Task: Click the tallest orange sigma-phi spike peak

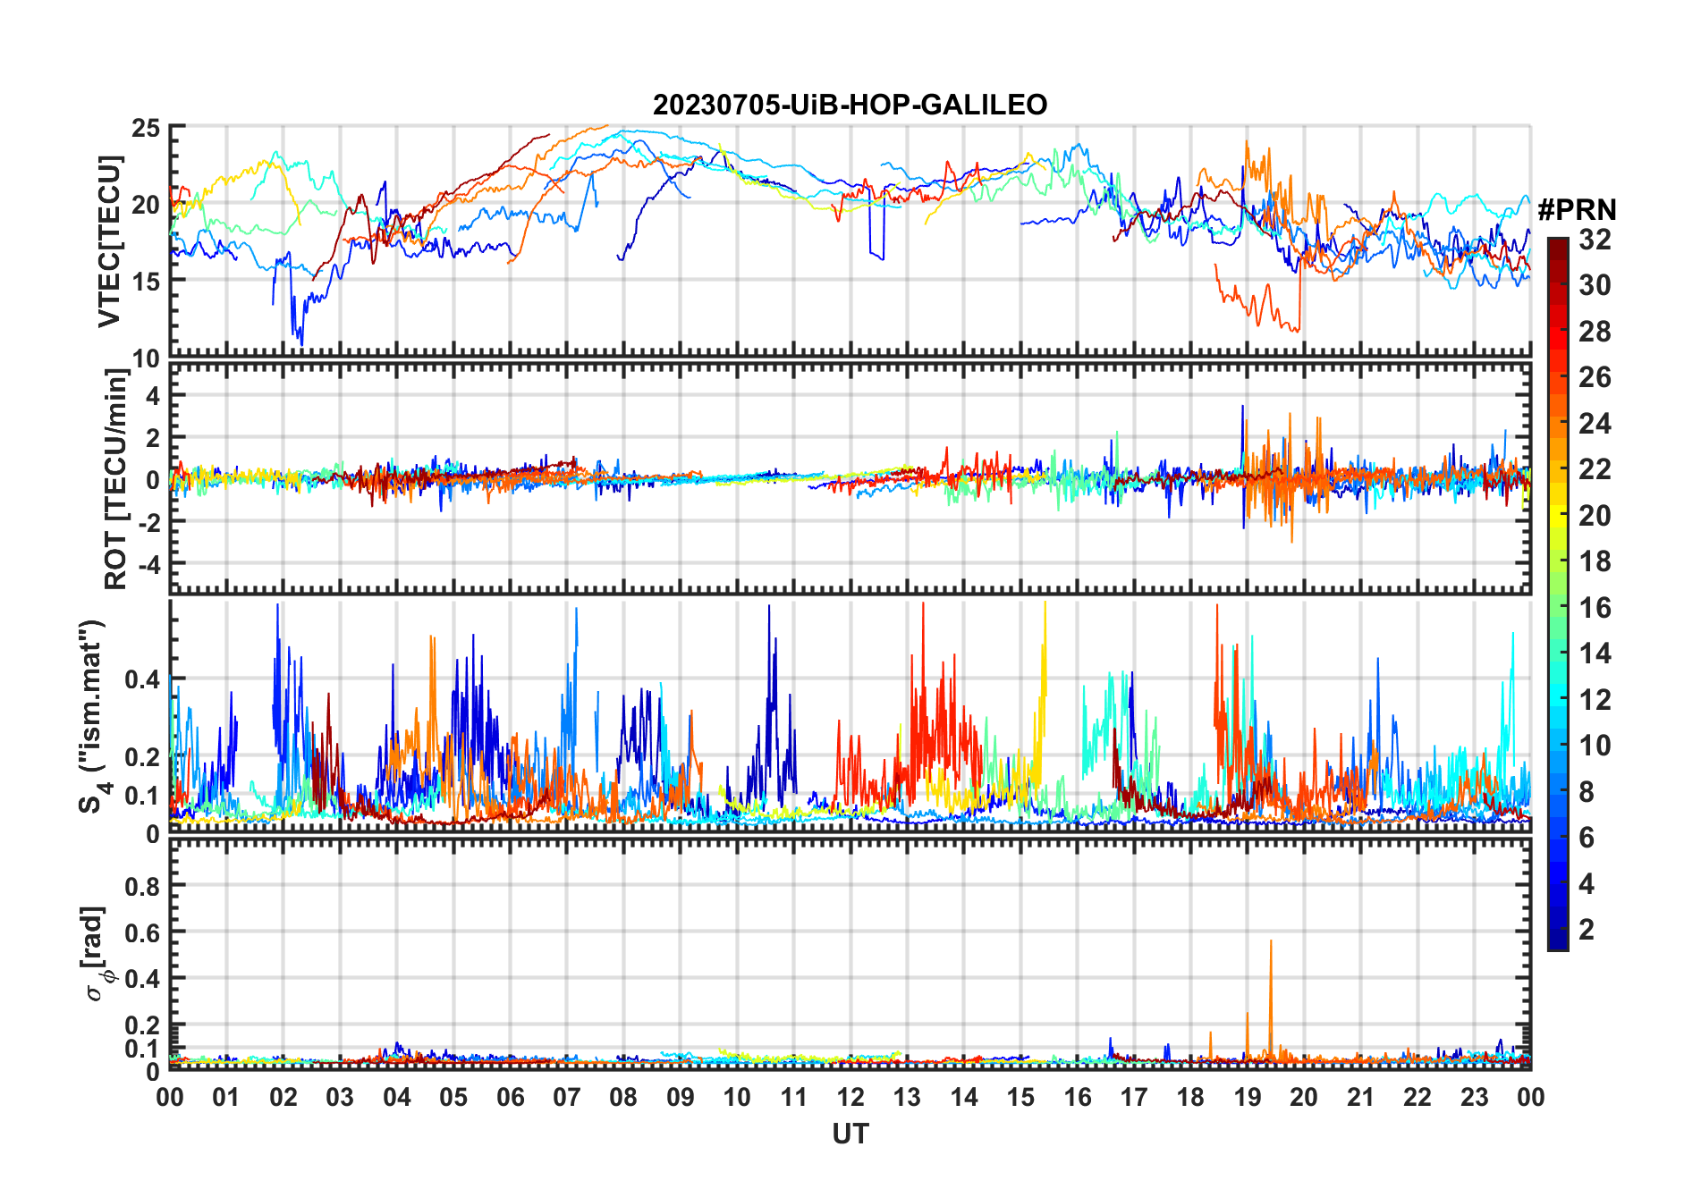Action: [x=1270, y=941]
